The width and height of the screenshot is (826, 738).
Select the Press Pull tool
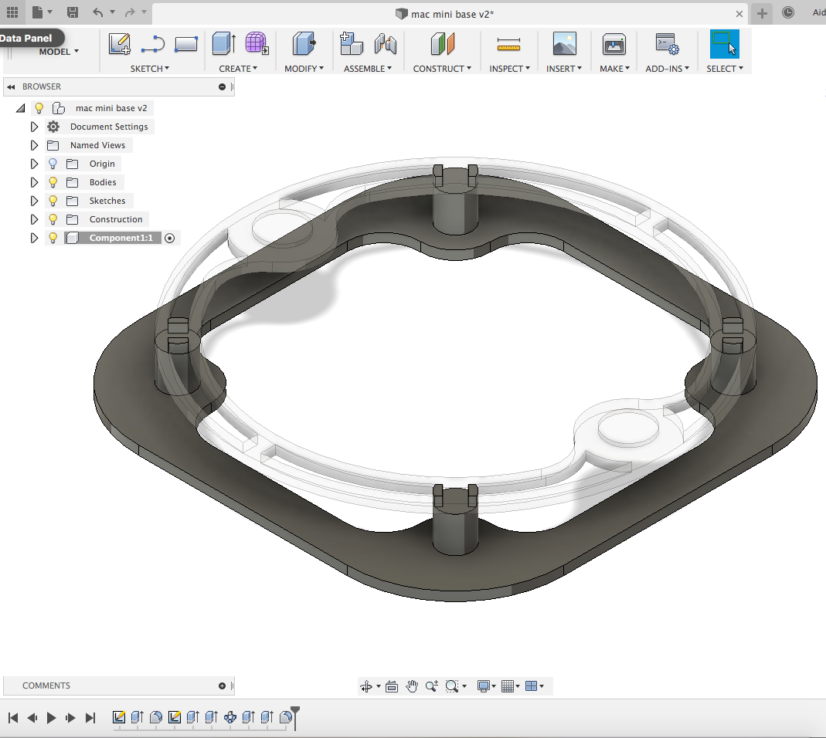(304, 44)
